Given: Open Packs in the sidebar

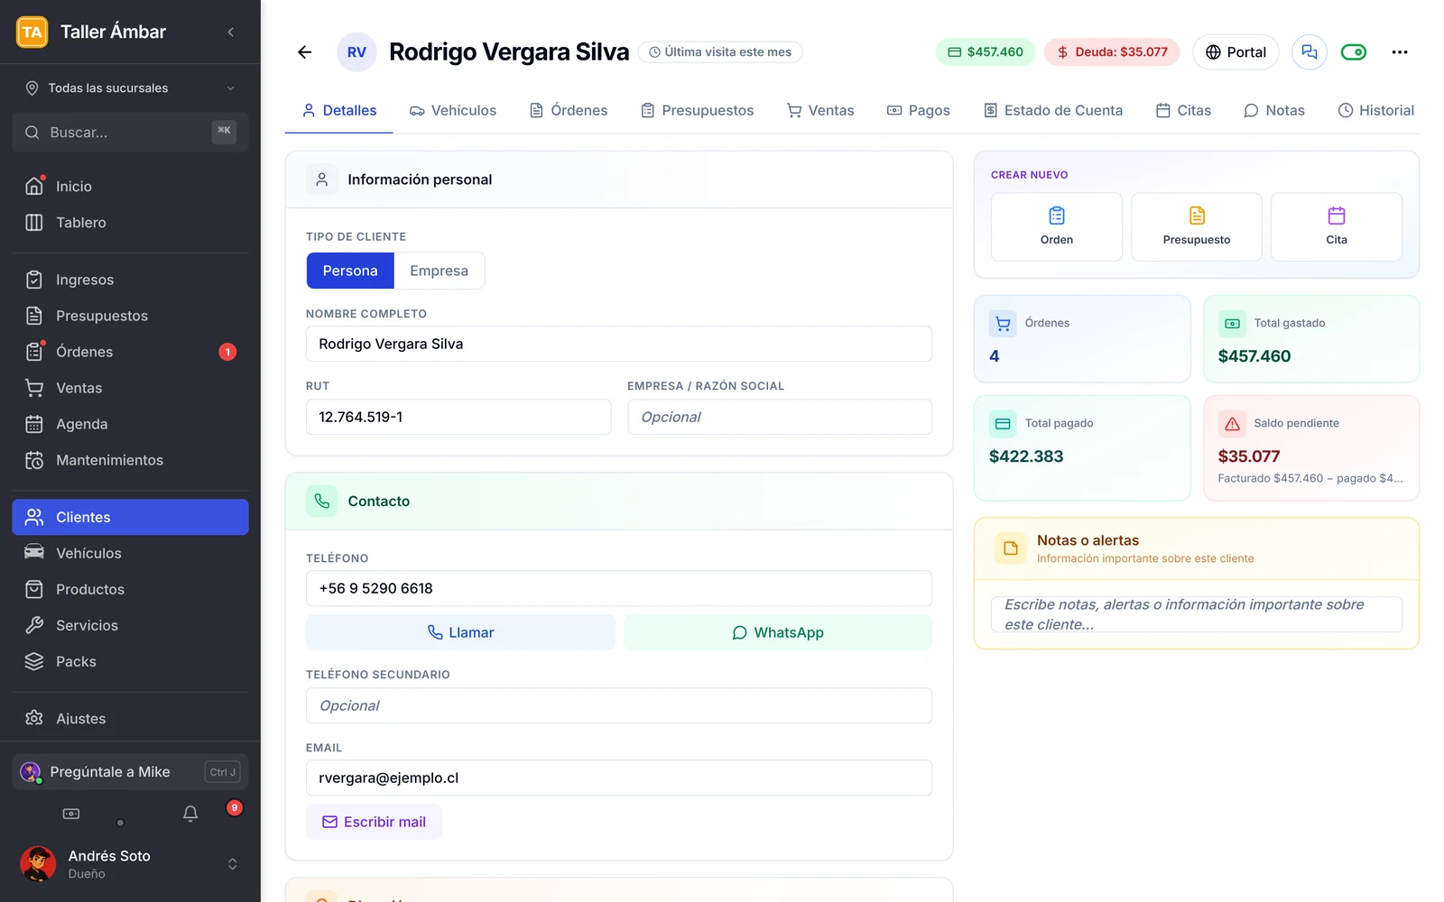Looking at the screenshot, I should click(x=131, y=661).
